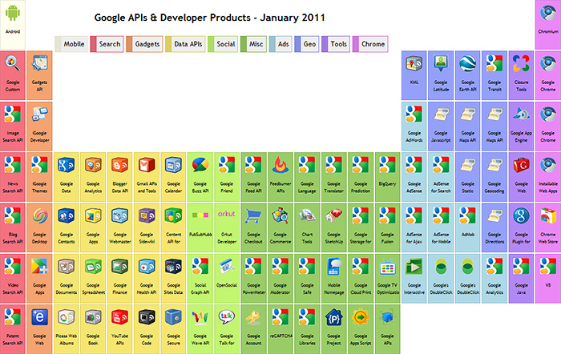Filter by the Chrome category

point(370,44)
